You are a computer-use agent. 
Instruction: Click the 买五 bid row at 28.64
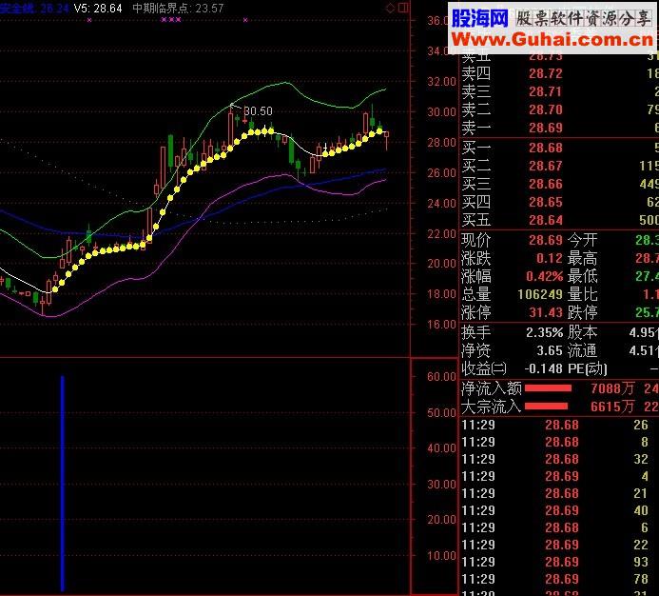tap(560, 220)
